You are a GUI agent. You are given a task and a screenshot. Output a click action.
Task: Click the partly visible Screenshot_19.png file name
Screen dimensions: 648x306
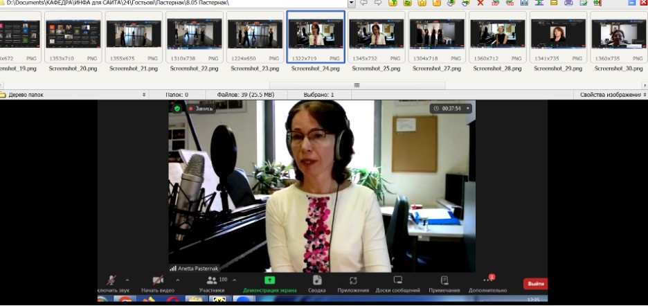[18, 69]
